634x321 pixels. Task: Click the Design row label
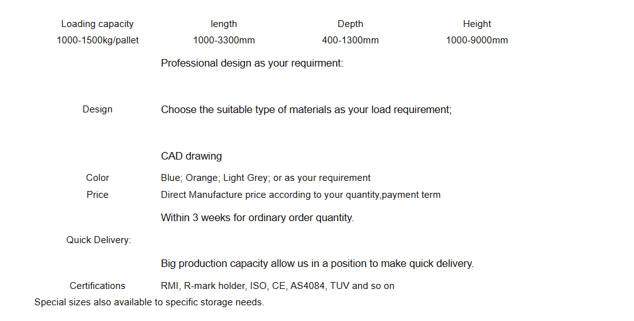click(97, 109)
